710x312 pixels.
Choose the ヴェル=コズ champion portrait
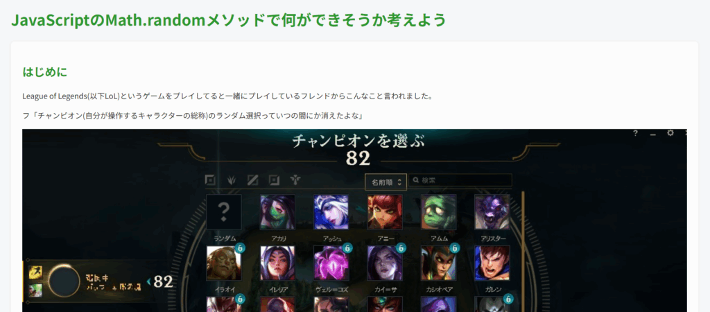pyautogui.click(x=331, y=263)
